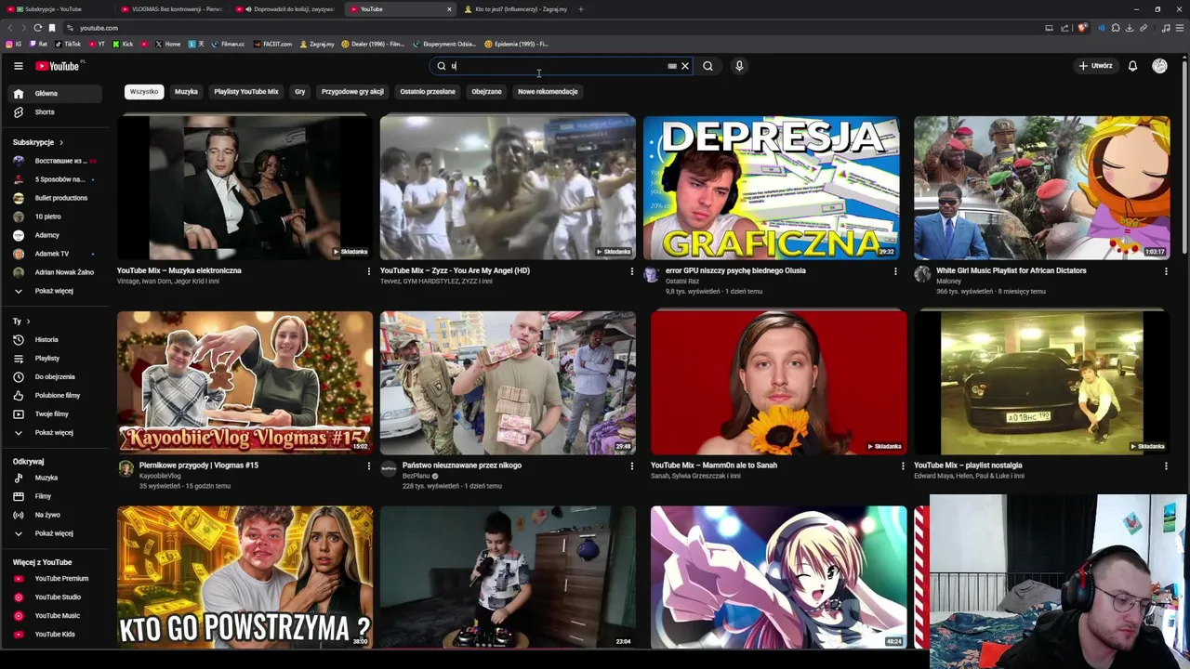Open Filmy under Odkrywaj
Image resolution: width=1190 pixels, height=669 pixels.
pos(56,496)
